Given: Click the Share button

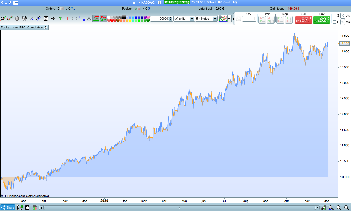Looking at the screenshot, I should point(8,207).
